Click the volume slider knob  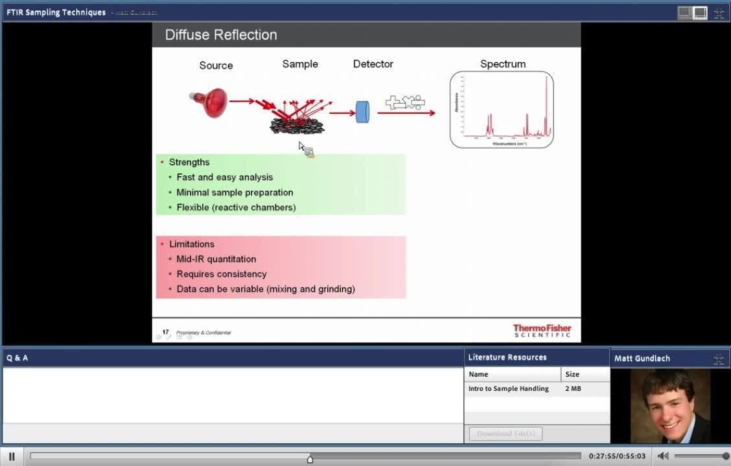[725, 456]
